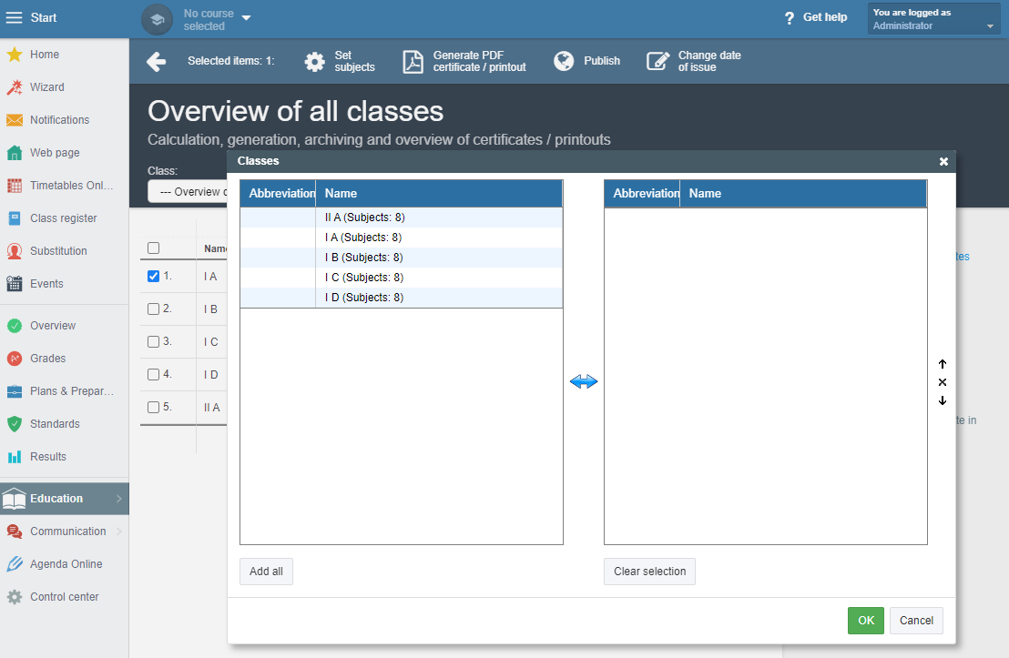Open Class register in the sidebar
Viewport: 1009px width, 658px height.
click(63, 218)
